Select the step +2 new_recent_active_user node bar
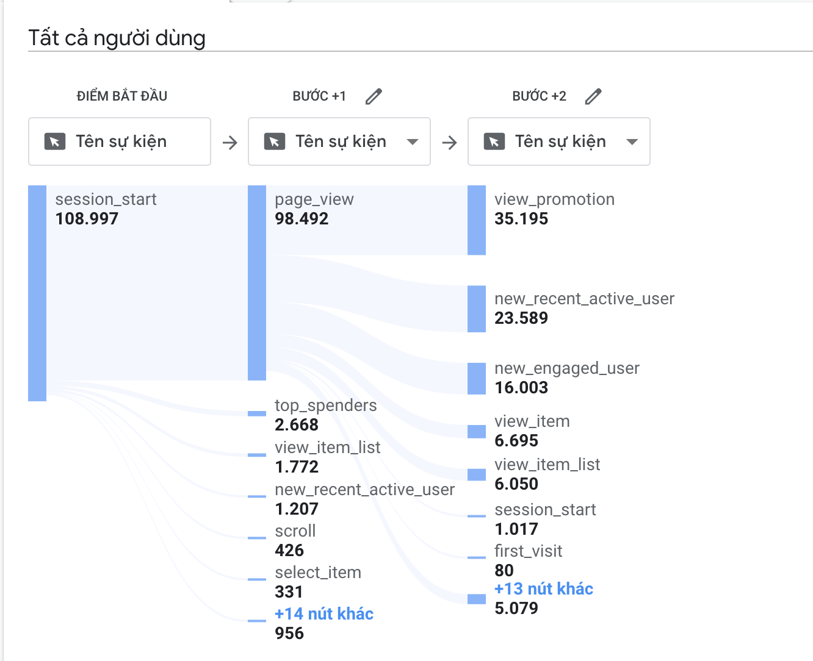Image resolution: width=813 pixels, height=661 pixels. click(x=477, y=309)
